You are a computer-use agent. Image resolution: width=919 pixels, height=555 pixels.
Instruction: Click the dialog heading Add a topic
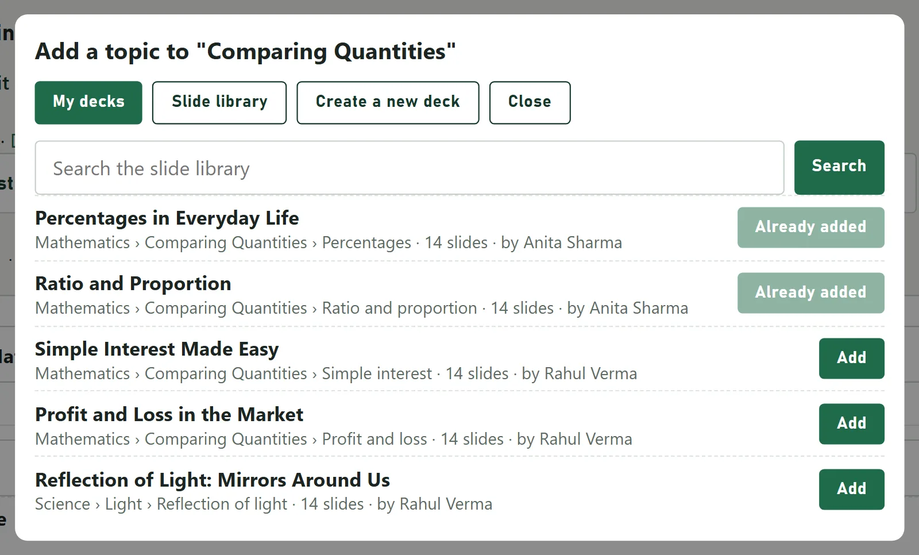coord(245,52)
